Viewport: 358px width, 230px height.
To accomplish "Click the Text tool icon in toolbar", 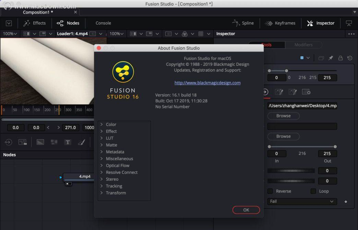I will coord(67,142).
